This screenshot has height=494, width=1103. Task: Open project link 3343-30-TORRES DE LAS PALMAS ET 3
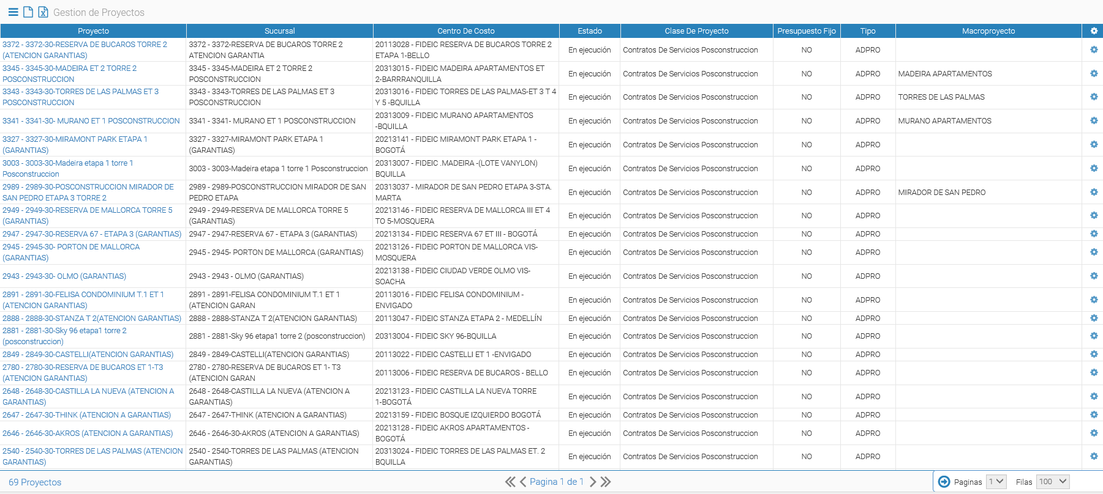(x=80, y=97)
